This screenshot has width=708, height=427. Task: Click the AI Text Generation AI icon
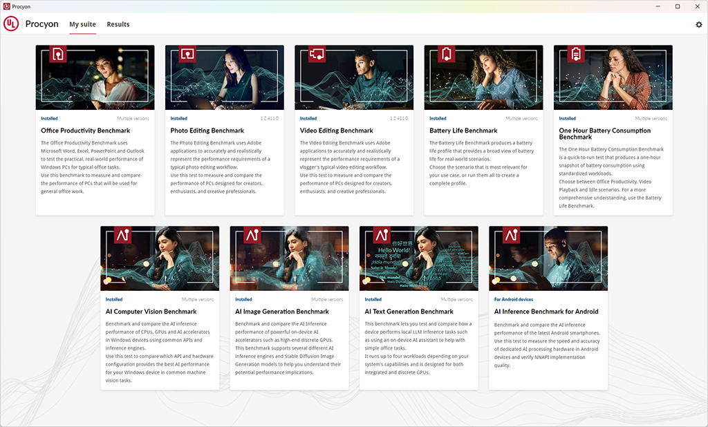[382, 235]
